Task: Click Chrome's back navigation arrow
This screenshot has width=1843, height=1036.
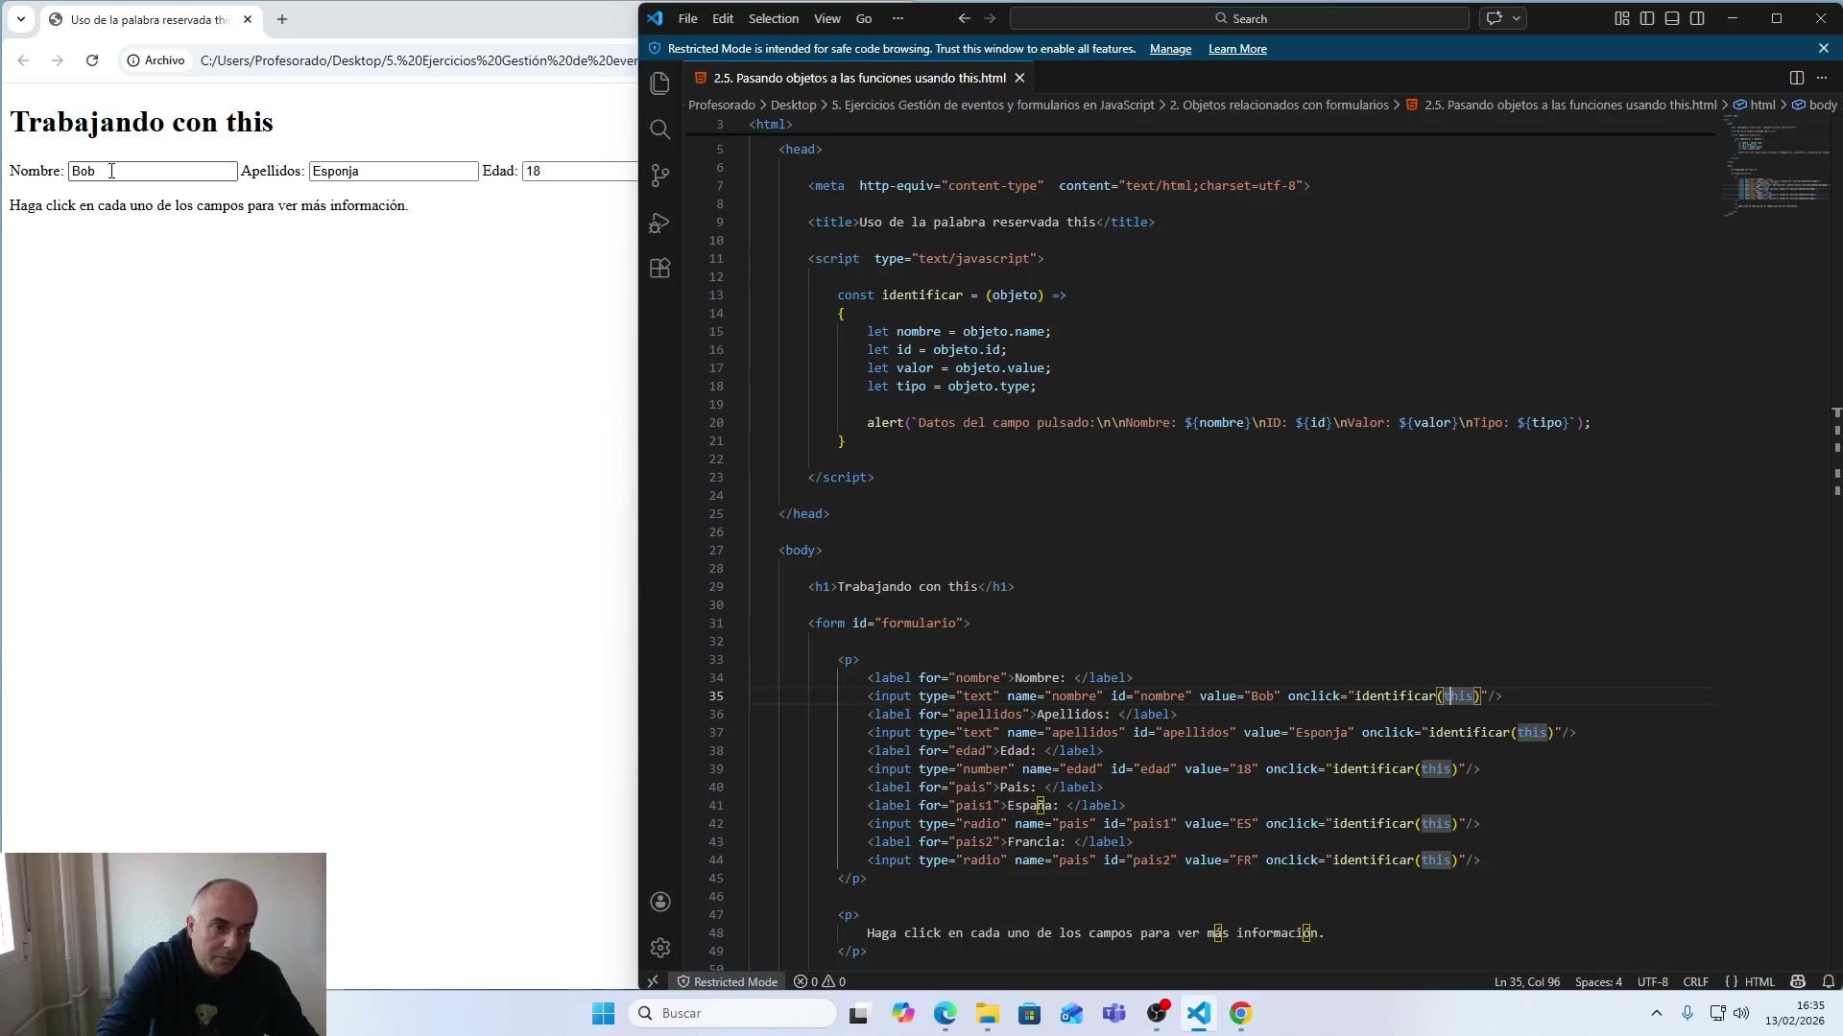Action: click(23, 60)
